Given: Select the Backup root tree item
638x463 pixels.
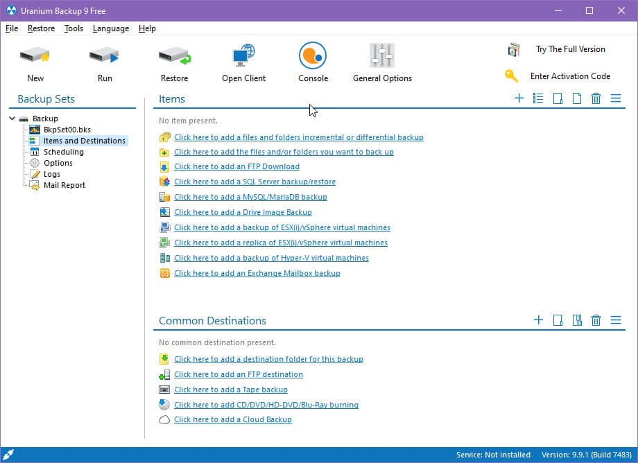Looking at the screenshot, I should click(45, 119).
